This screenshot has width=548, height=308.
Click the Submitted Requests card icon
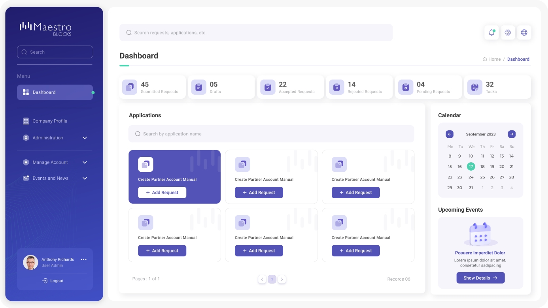point(129,87)
